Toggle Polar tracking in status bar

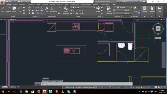pyautogui.click(x=110, y=87)
